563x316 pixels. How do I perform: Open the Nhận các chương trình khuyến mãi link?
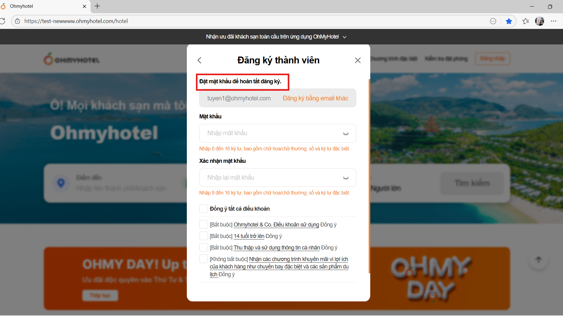(x=279, y=267)
